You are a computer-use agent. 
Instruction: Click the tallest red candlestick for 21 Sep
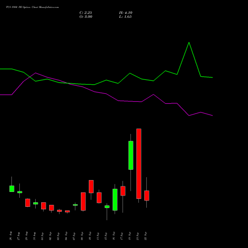click(139, 164)
